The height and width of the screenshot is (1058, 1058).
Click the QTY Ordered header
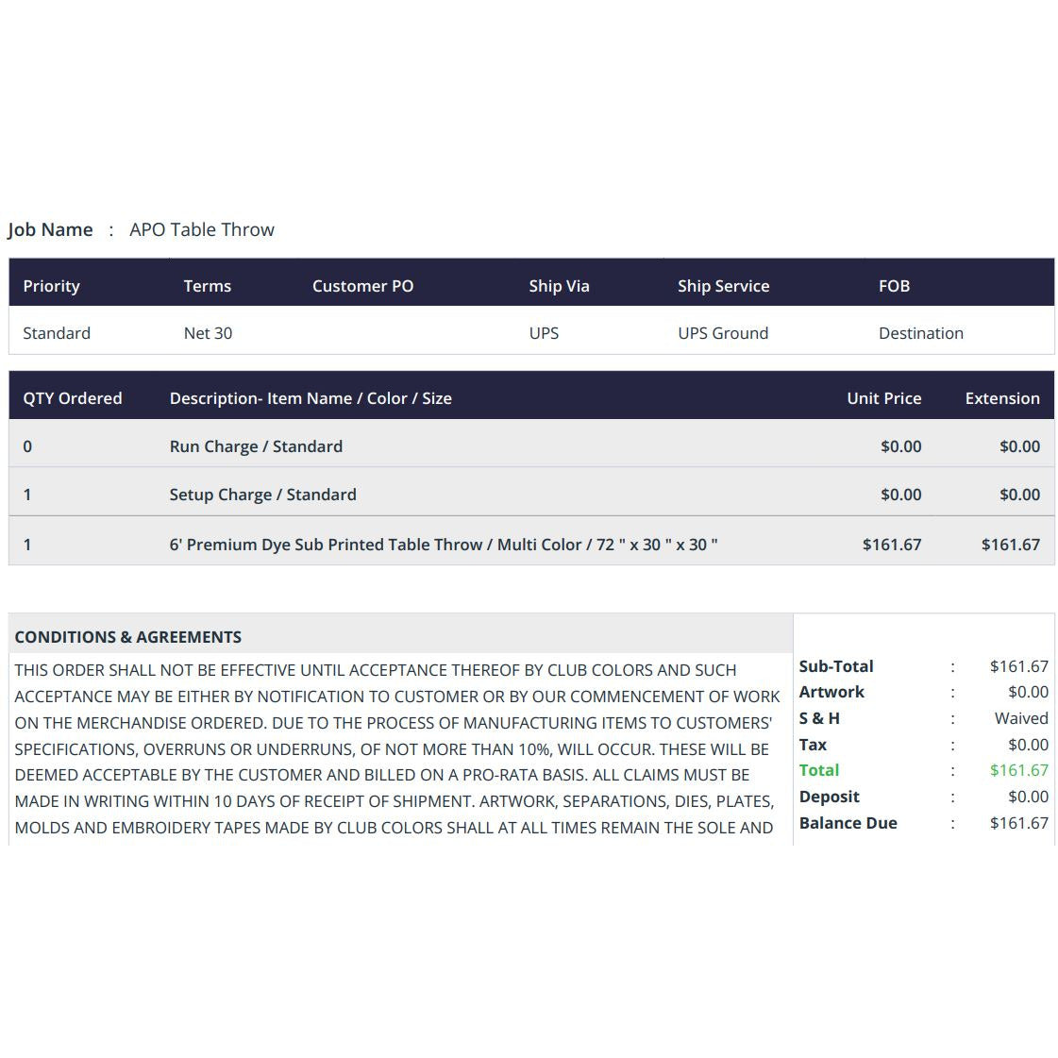72,399
